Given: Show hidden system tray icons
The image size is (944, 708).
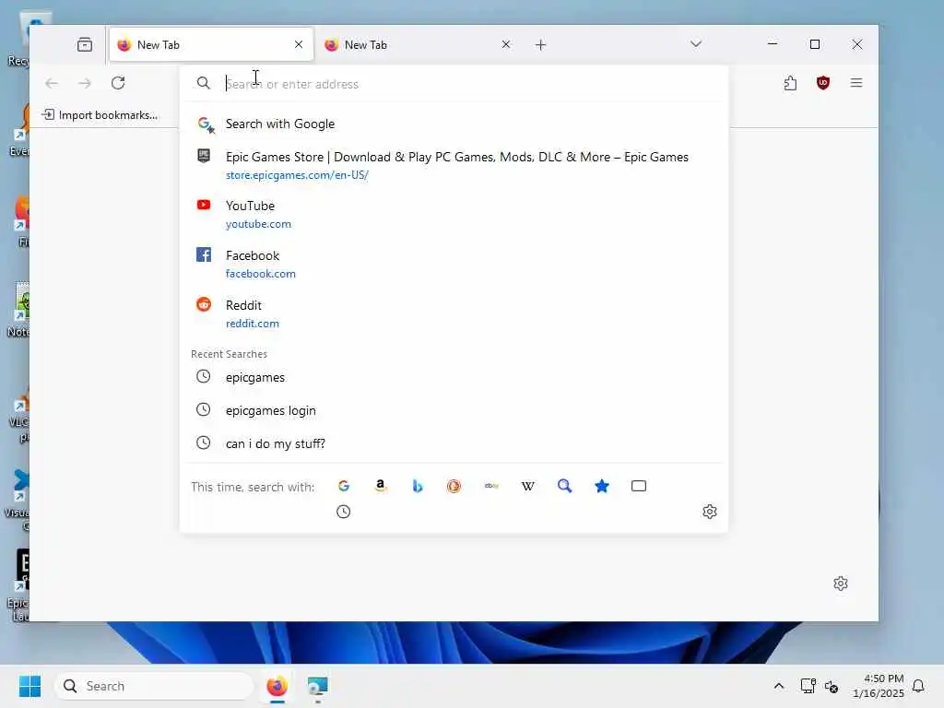Looking at the screenshot, I should [778, 686].
